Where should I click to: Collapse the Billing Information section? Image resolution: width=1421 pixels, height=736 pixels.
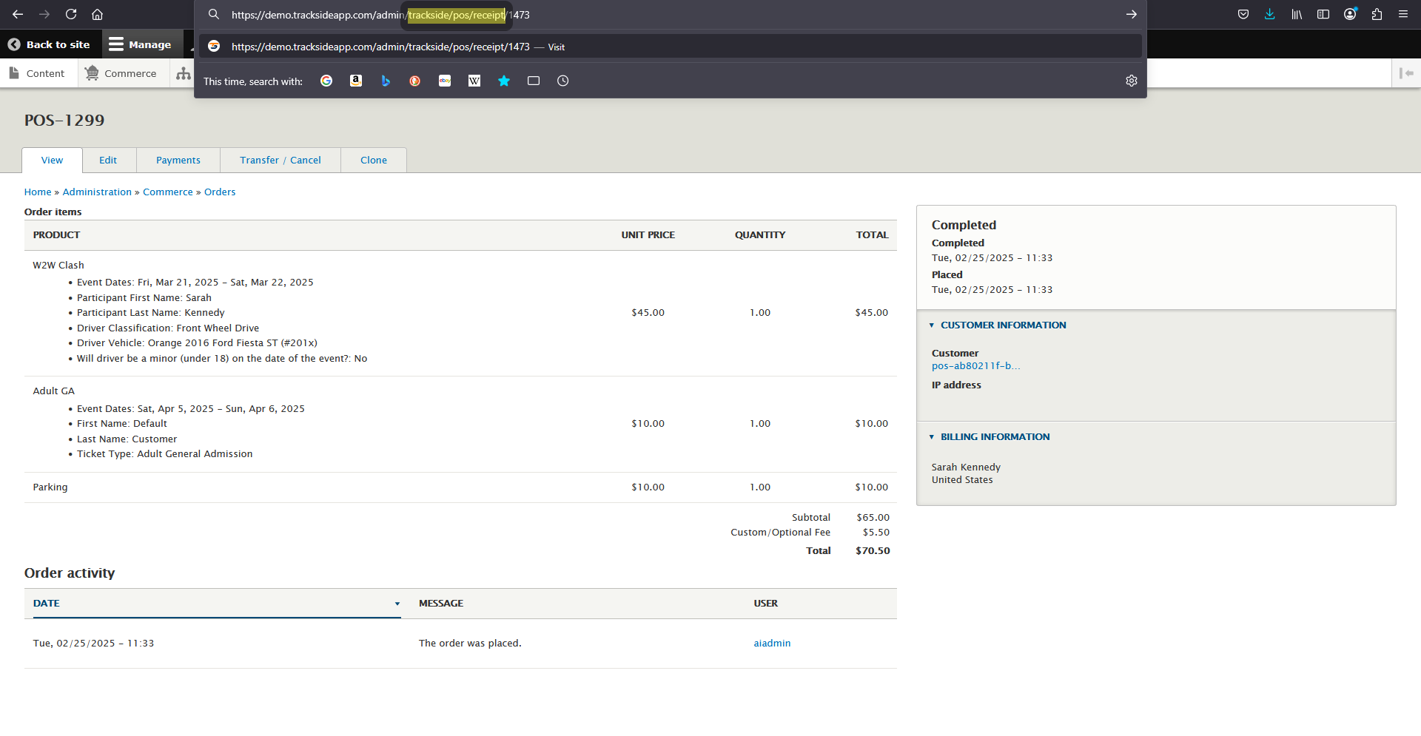995,436
